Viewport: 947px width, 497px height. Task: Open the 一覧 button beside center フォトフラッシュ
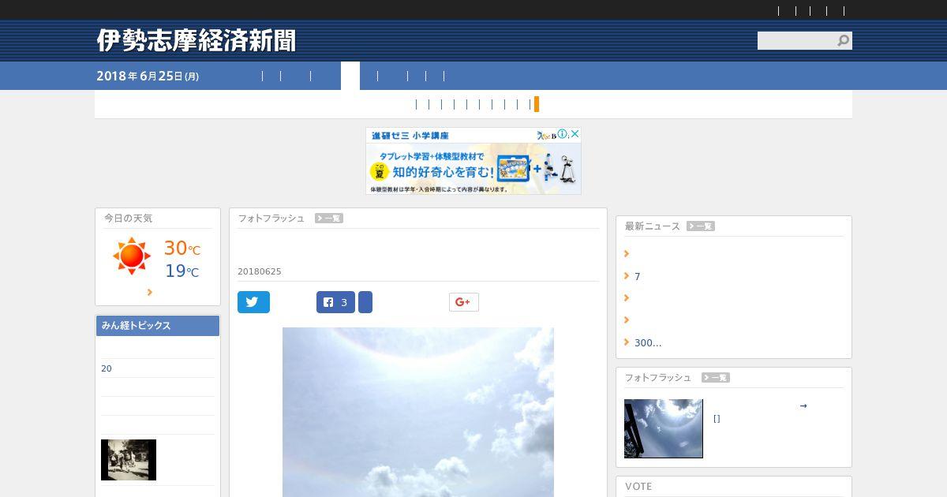328,219
